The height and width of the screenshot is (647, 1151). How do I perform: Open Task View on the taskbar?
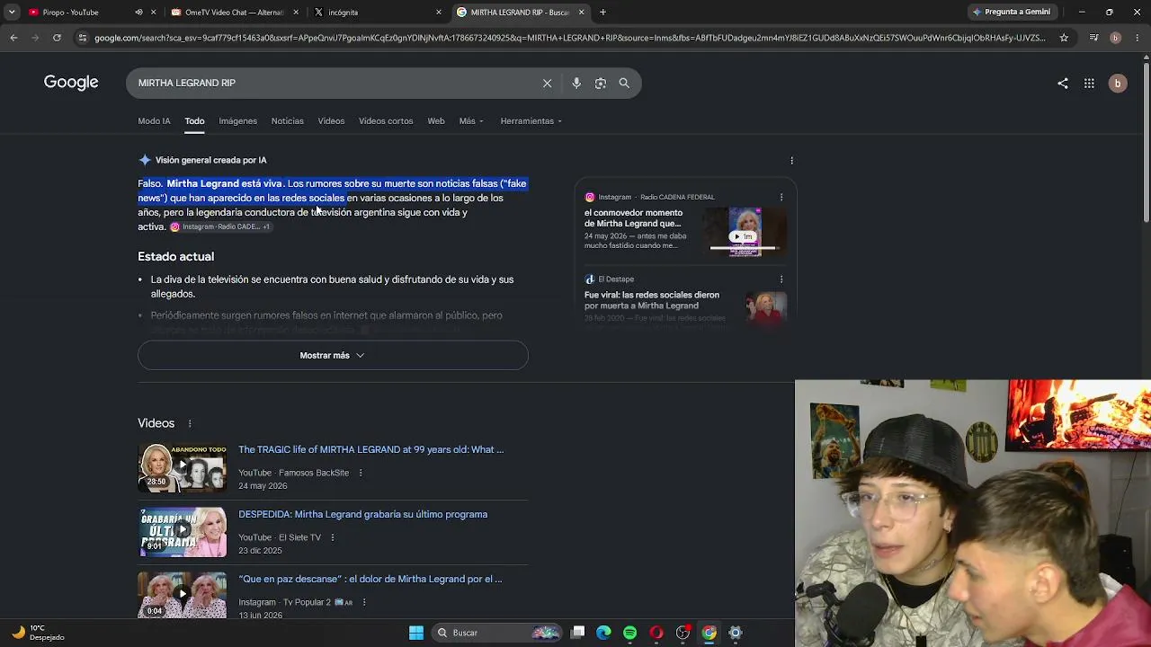coord(578,633)
